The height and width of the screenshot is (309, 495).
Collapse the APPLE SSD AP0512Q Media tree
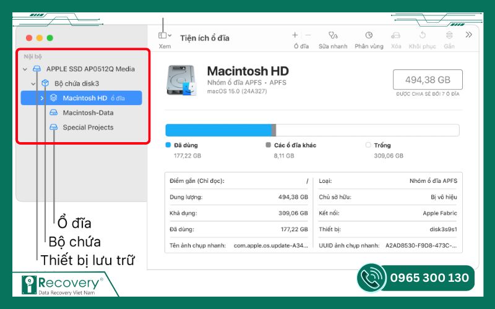click(25, 69)
